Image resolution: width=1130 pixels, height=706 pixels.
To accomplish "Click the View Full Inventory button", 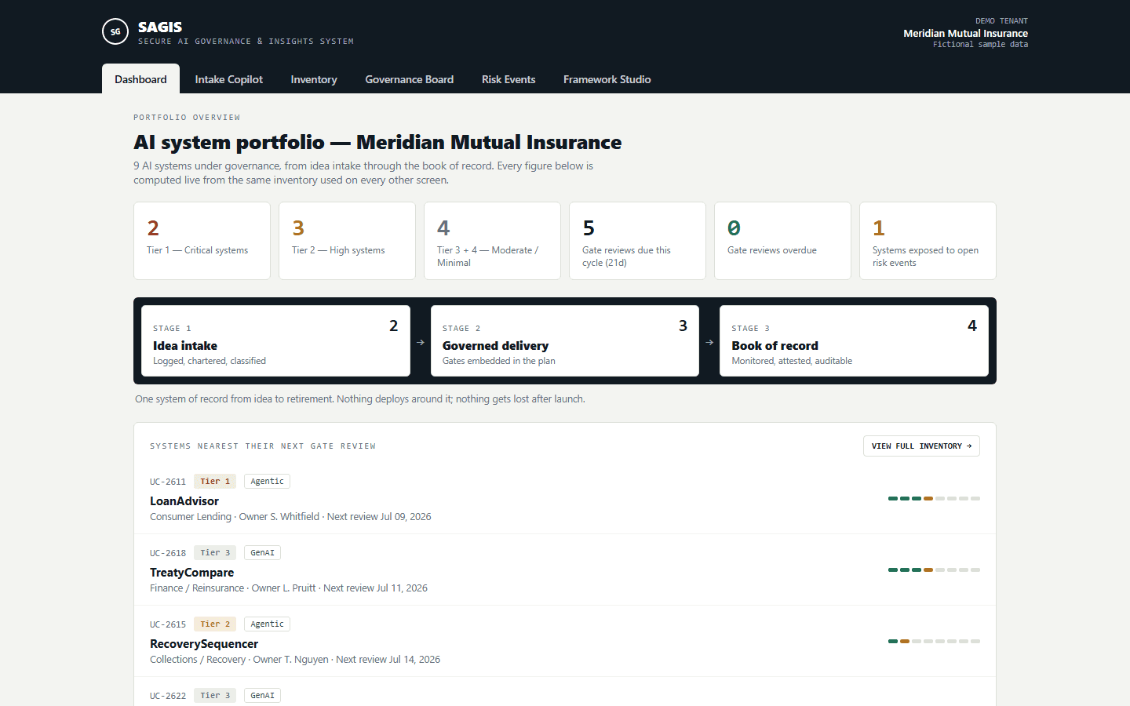I will point(921,446).
